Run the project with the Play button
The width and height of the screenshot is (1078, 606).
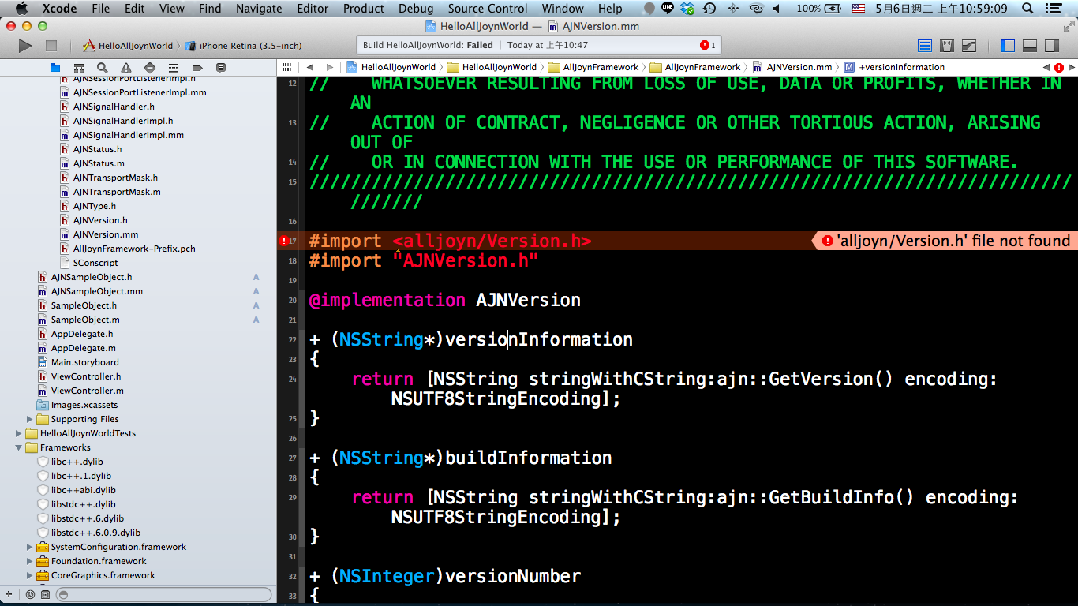click(25, 46)
